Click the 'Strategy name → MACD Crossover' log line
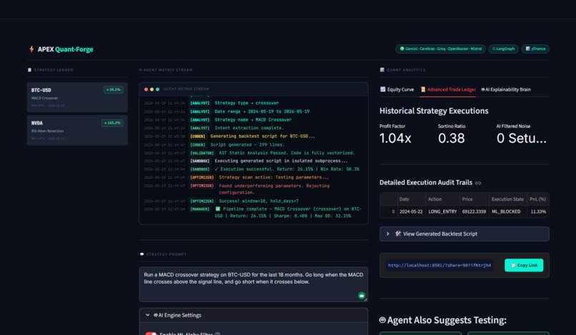 point(218,120)
